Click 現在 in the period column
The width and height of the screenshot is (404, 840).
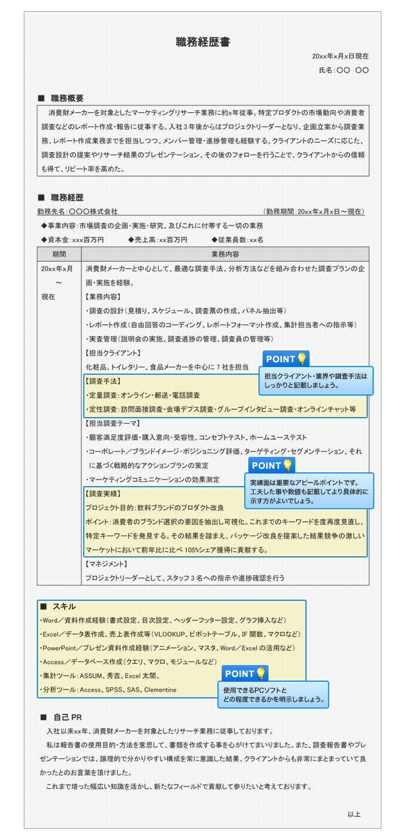click(x=48, y=297)
